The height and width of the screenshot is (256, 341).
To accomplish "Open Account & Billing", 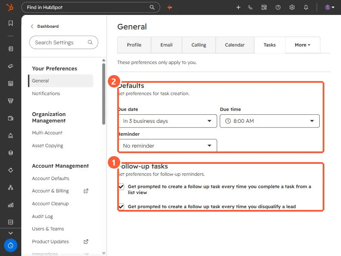I will pos(50,191).
